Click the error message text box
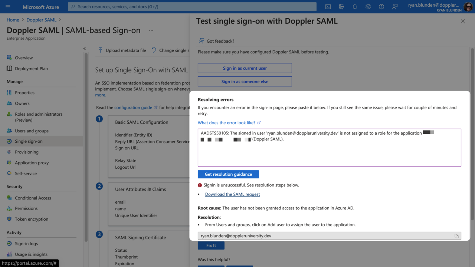Screen dimensions: 475x267 click(330, 148)
